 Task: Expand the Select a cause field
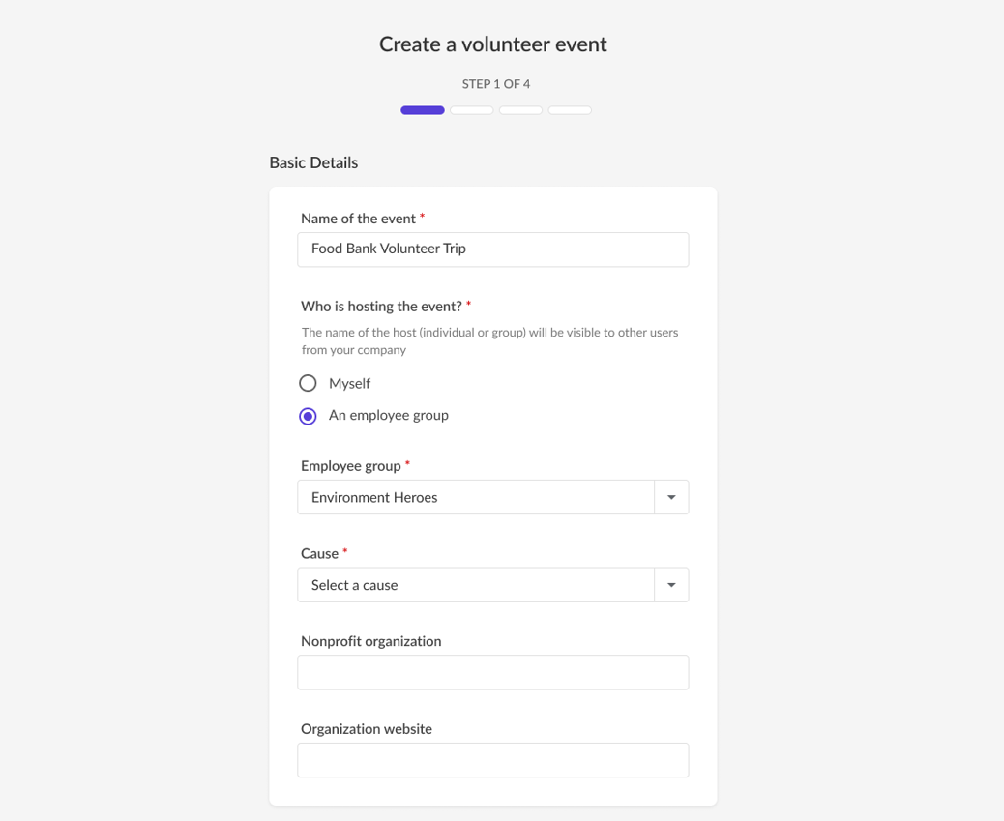(x=476, y=585)
